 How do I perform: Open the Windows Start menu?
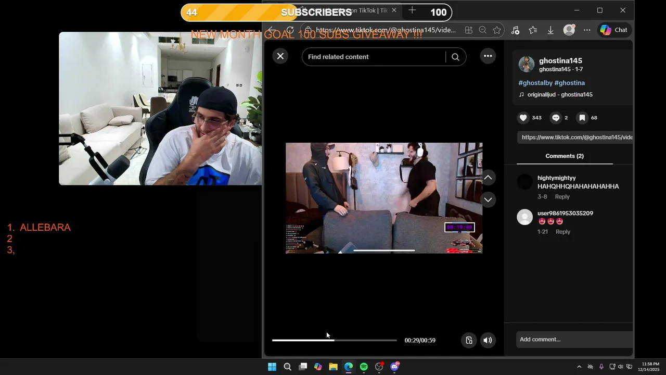tap(272, 367)
